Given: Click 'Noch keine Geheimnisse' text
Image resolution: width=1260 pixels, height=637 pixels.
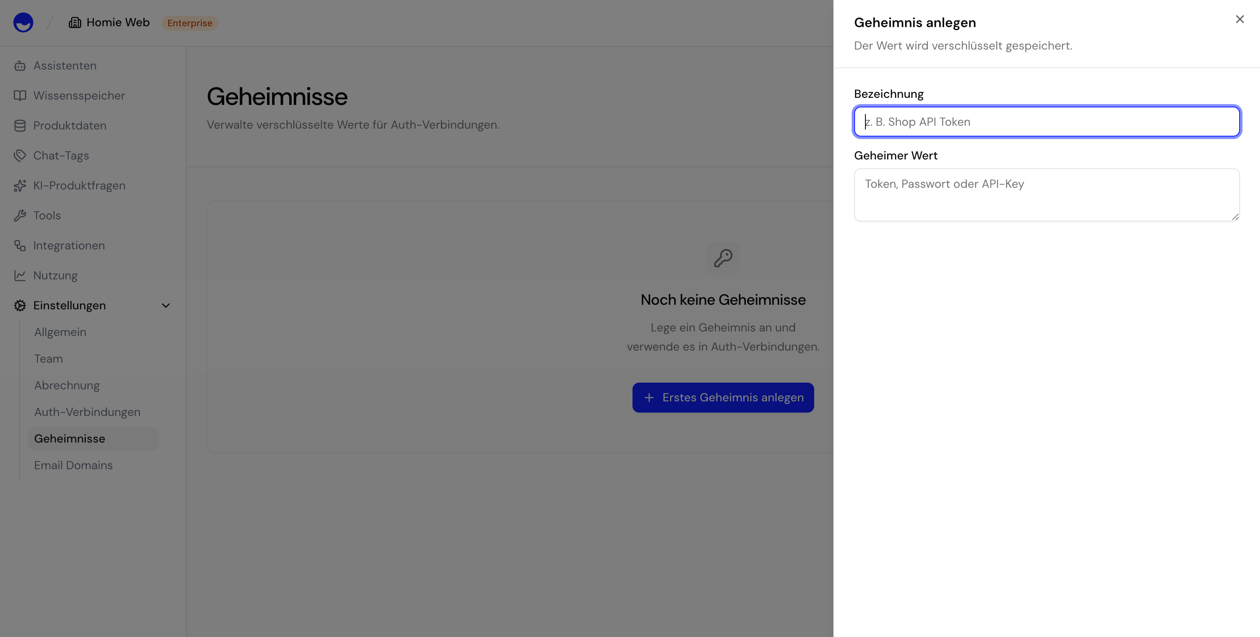Looking at the screenshot, I should click(x=723, y=300).
